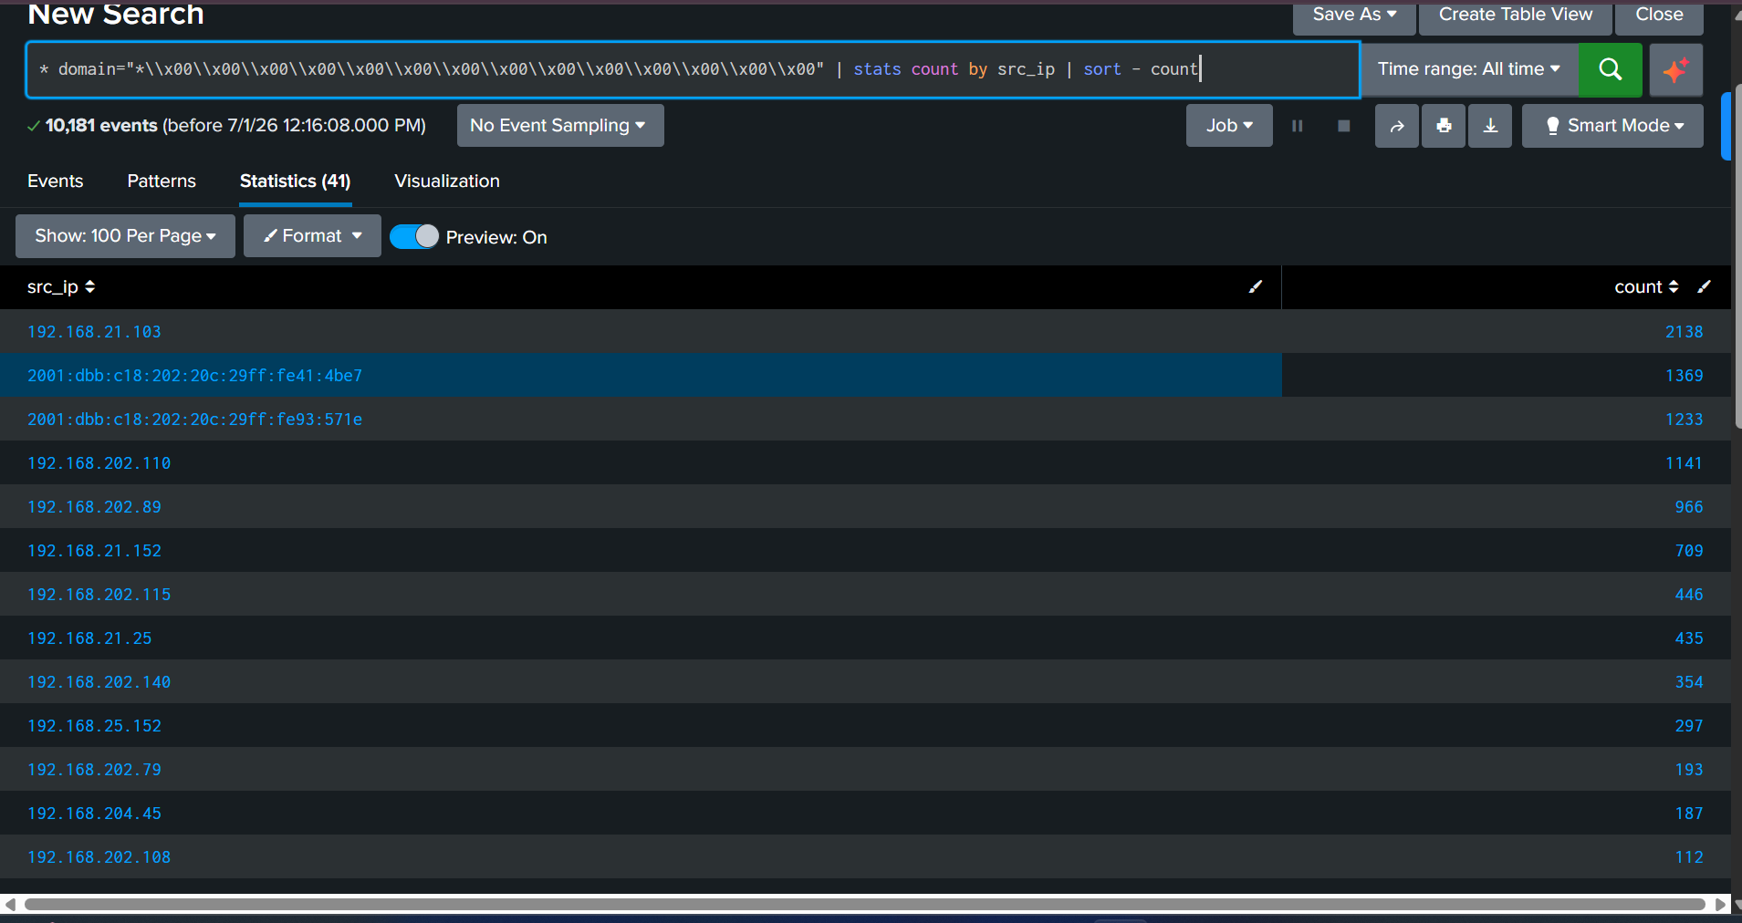
Task: Pause the search job
Action: coord(1297,126)
